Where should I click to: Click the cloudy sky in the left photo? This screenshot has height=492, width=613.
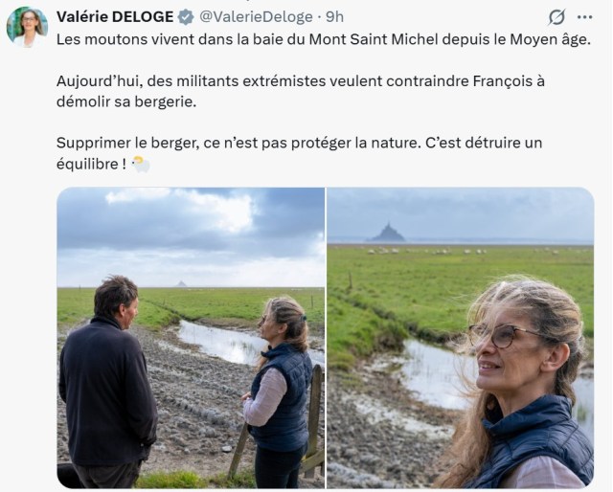(191, 236)
